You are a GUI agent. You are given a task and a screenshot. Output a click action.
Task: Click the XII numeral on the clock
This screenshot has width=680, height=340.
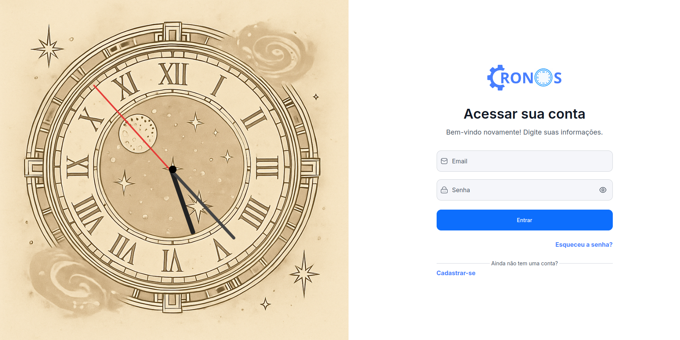pyautogui.click(x=173, y=74)
